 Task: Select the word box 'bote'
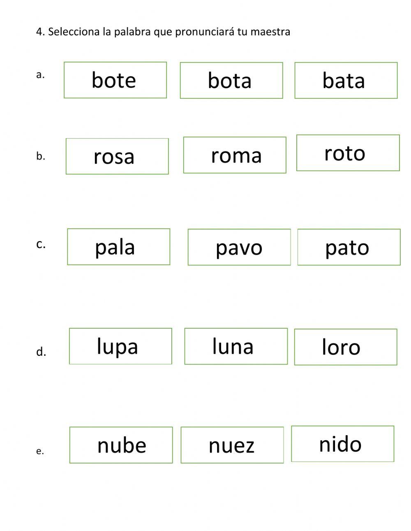(x=115, y=80)
